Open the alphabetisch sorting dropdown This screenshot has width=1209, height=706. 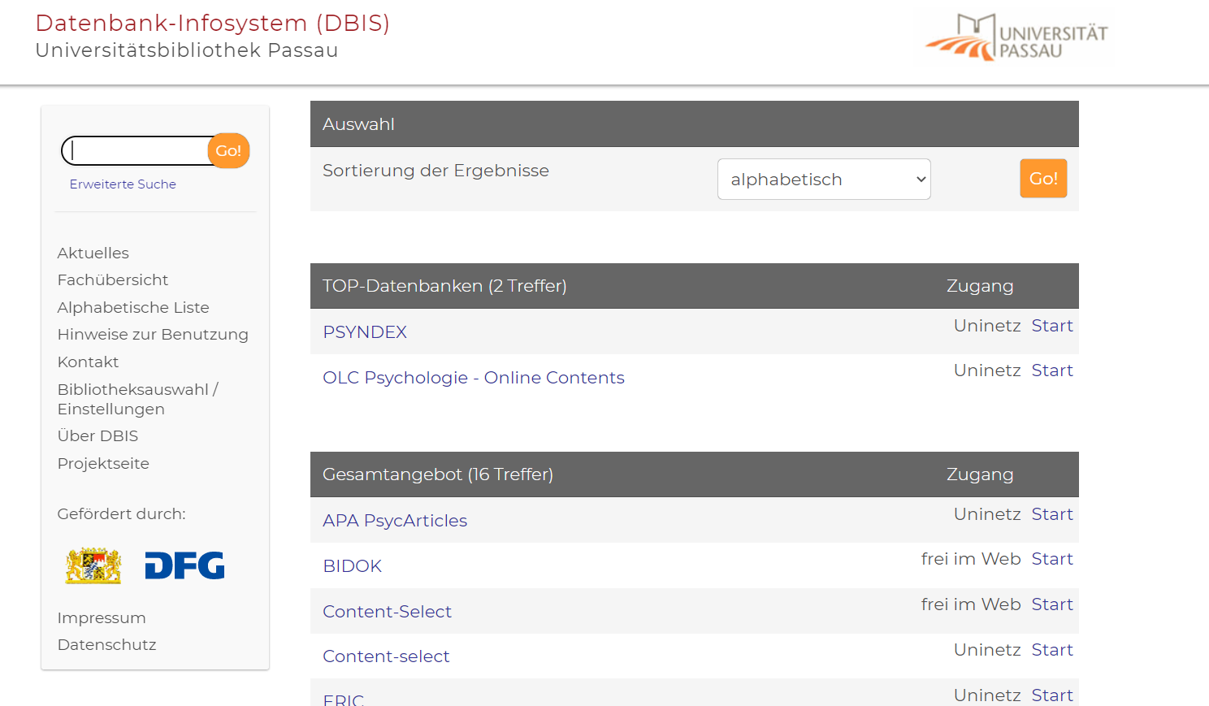coord(823,180)
